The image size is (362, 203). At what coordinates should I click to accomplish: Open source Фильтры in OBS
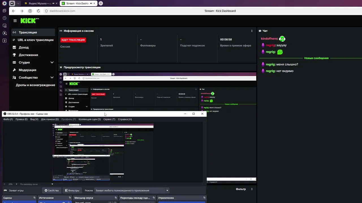72,191
